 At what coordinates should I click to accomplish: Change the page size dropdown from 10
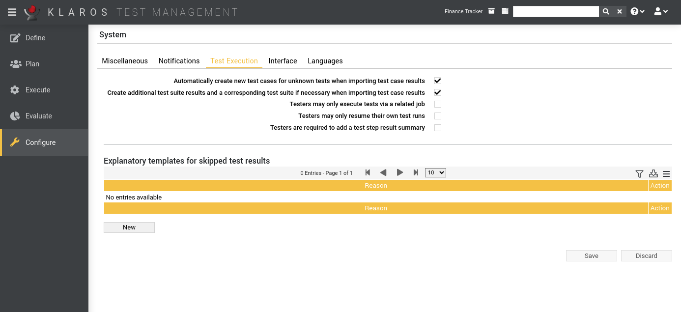[435, 172]
